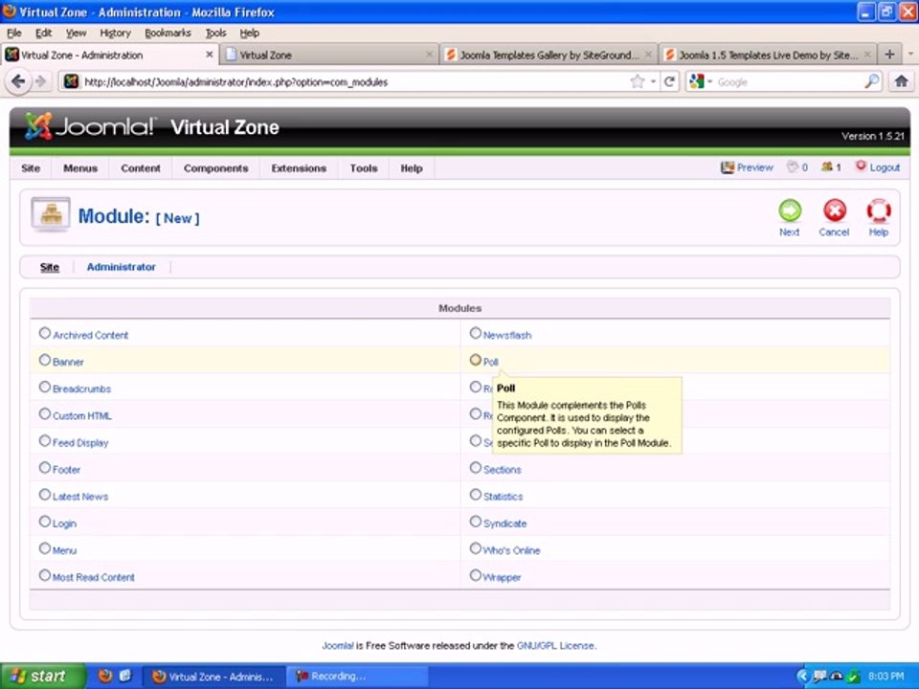Switch to the Administrator modules tab
919x689 pixels.
(121, 267)
